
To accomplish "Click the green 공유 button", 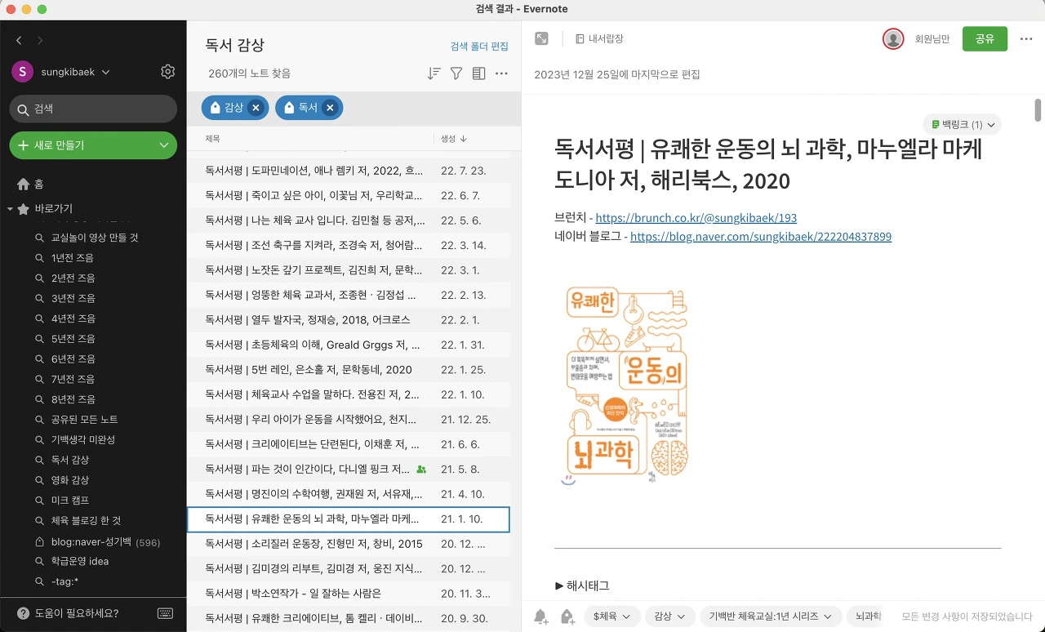I will tap(985, 38).
